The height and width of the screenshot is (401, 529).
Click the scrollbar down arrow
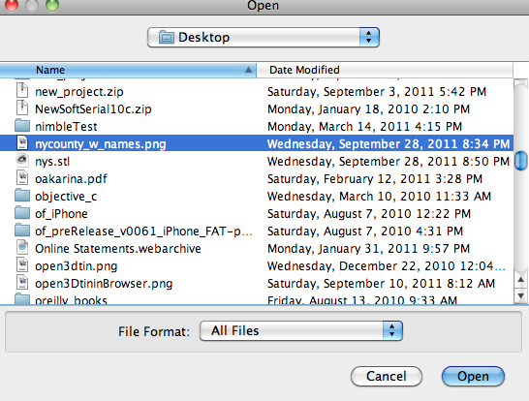pos(521,296)
